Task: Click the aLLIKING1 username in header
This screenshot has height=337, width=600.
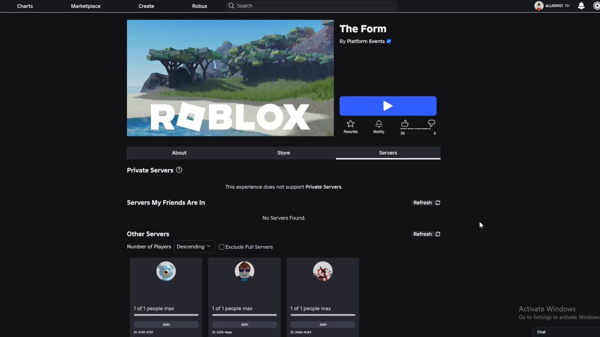Action: 554,6
